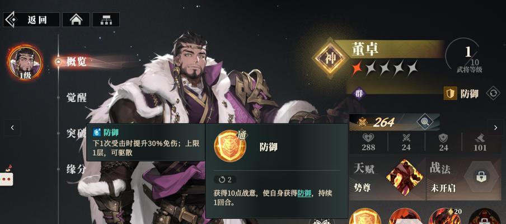Toggle the role swap icon beside 防御
This screenshot has height=224, width=506.
[493, 94]
